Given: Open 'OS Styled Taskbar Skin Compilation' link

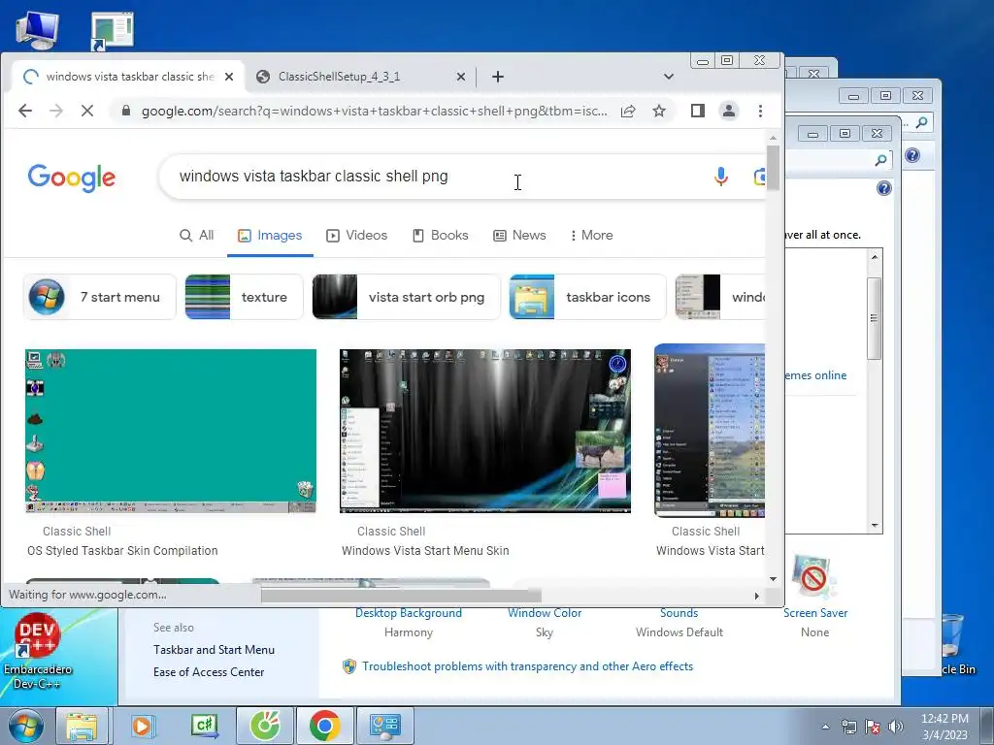Looking at the screenshot, I should click(122, 551).
